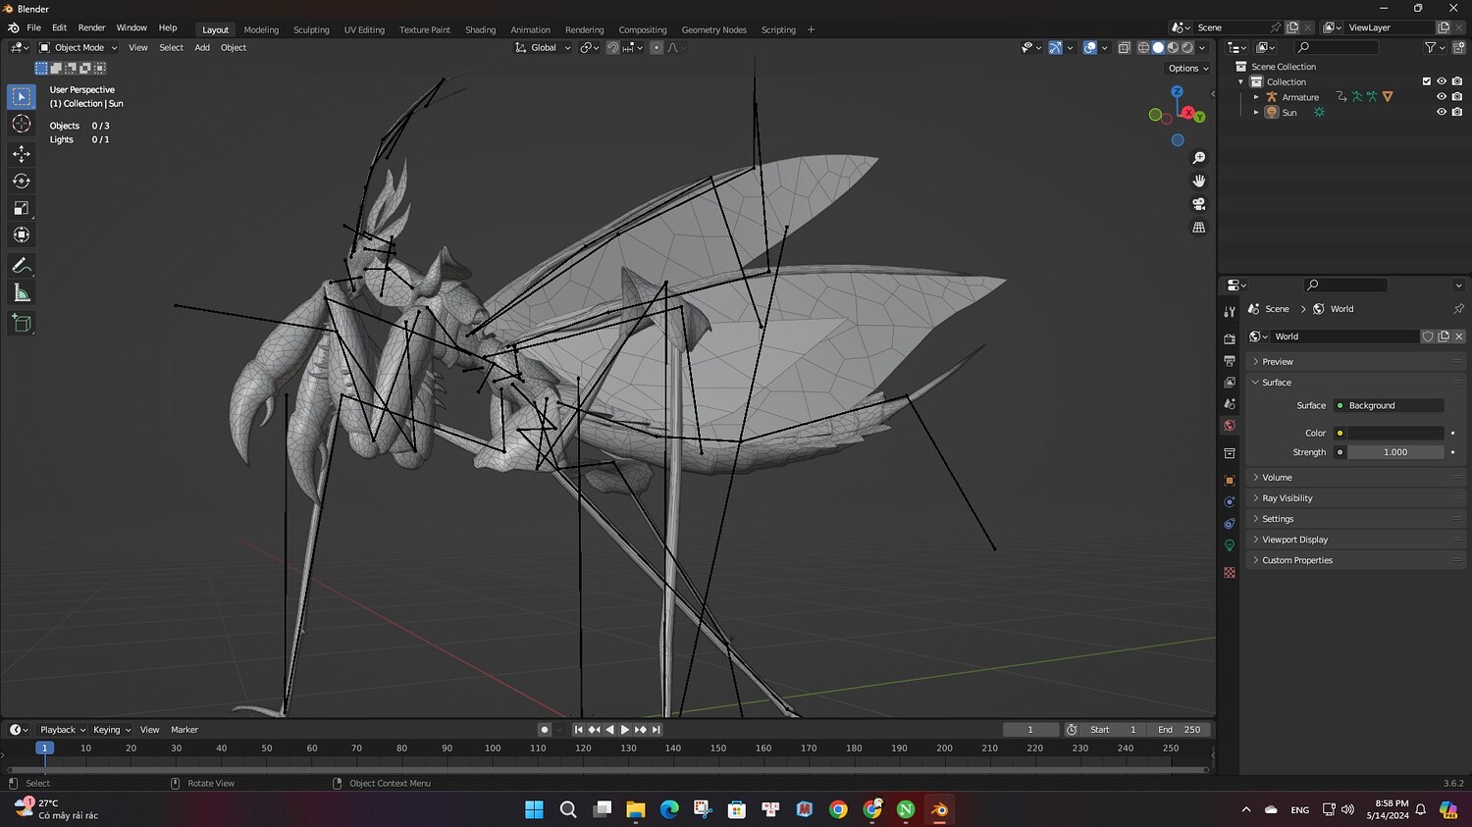Pin the properties editor context

(1458, 309)
